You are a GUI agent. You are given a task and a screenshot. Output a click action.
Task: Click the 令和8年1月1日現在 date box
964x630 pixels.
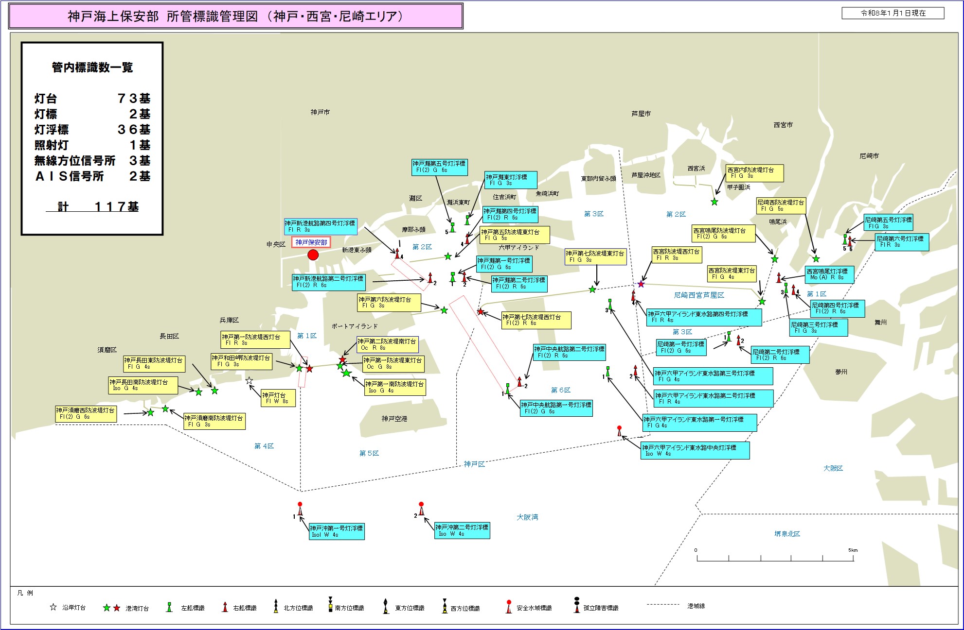(893, 13)
